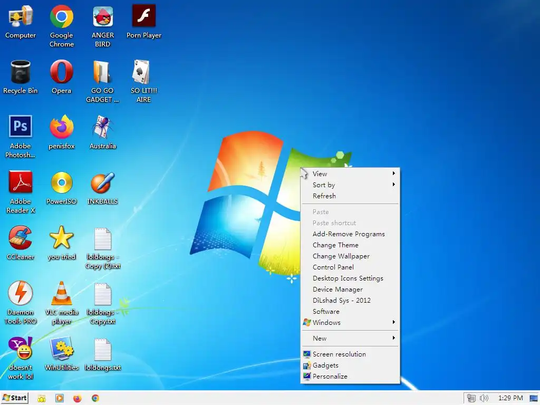This screenshot has height=405, width=540.
Task: Expand the Windows submenu
Action: pos(350,322)
